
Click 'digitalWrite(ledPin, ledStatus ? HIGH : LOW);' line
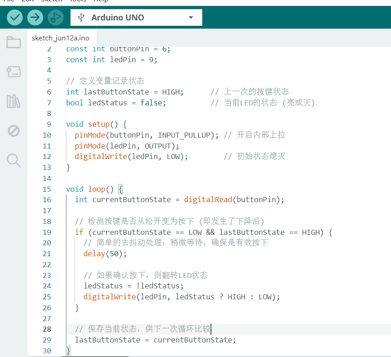point(181,297)
